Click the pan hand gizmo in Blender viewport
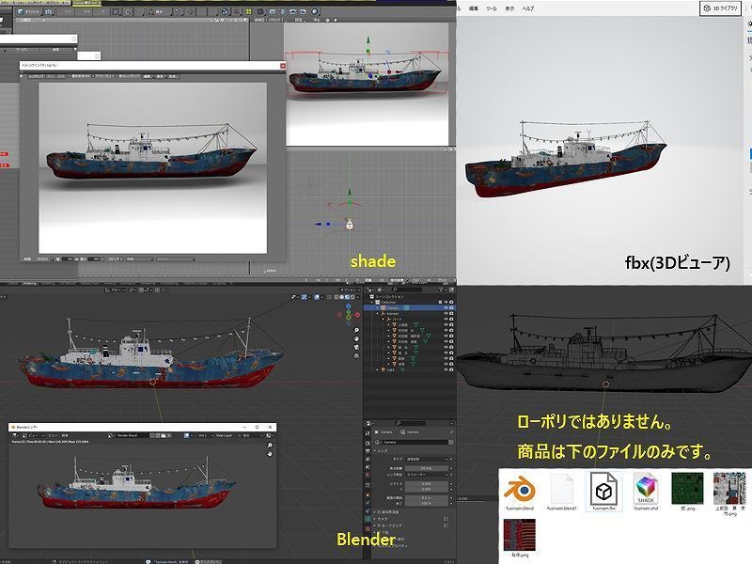The height and width of the screenshot is (564, 752). click(356, 339)
